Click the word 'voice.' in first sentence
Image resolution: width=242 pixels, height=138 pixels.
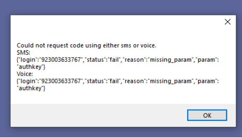148,46
